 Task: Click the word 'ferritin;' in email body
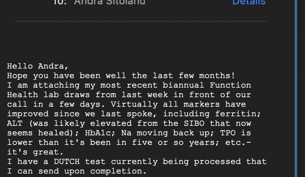tap(238, 114)
